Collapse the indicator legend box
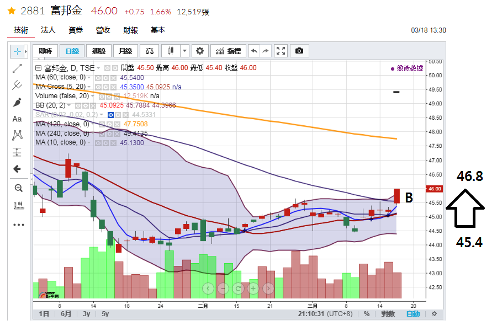Image resolution: width=497 pixels, height=331 pixels. pyautogui.click(x=38, y=68)
